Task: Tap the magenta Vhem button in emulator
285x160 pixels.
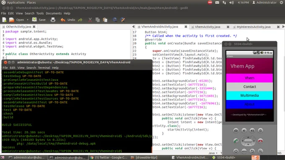Action: (x=249, y=78)
